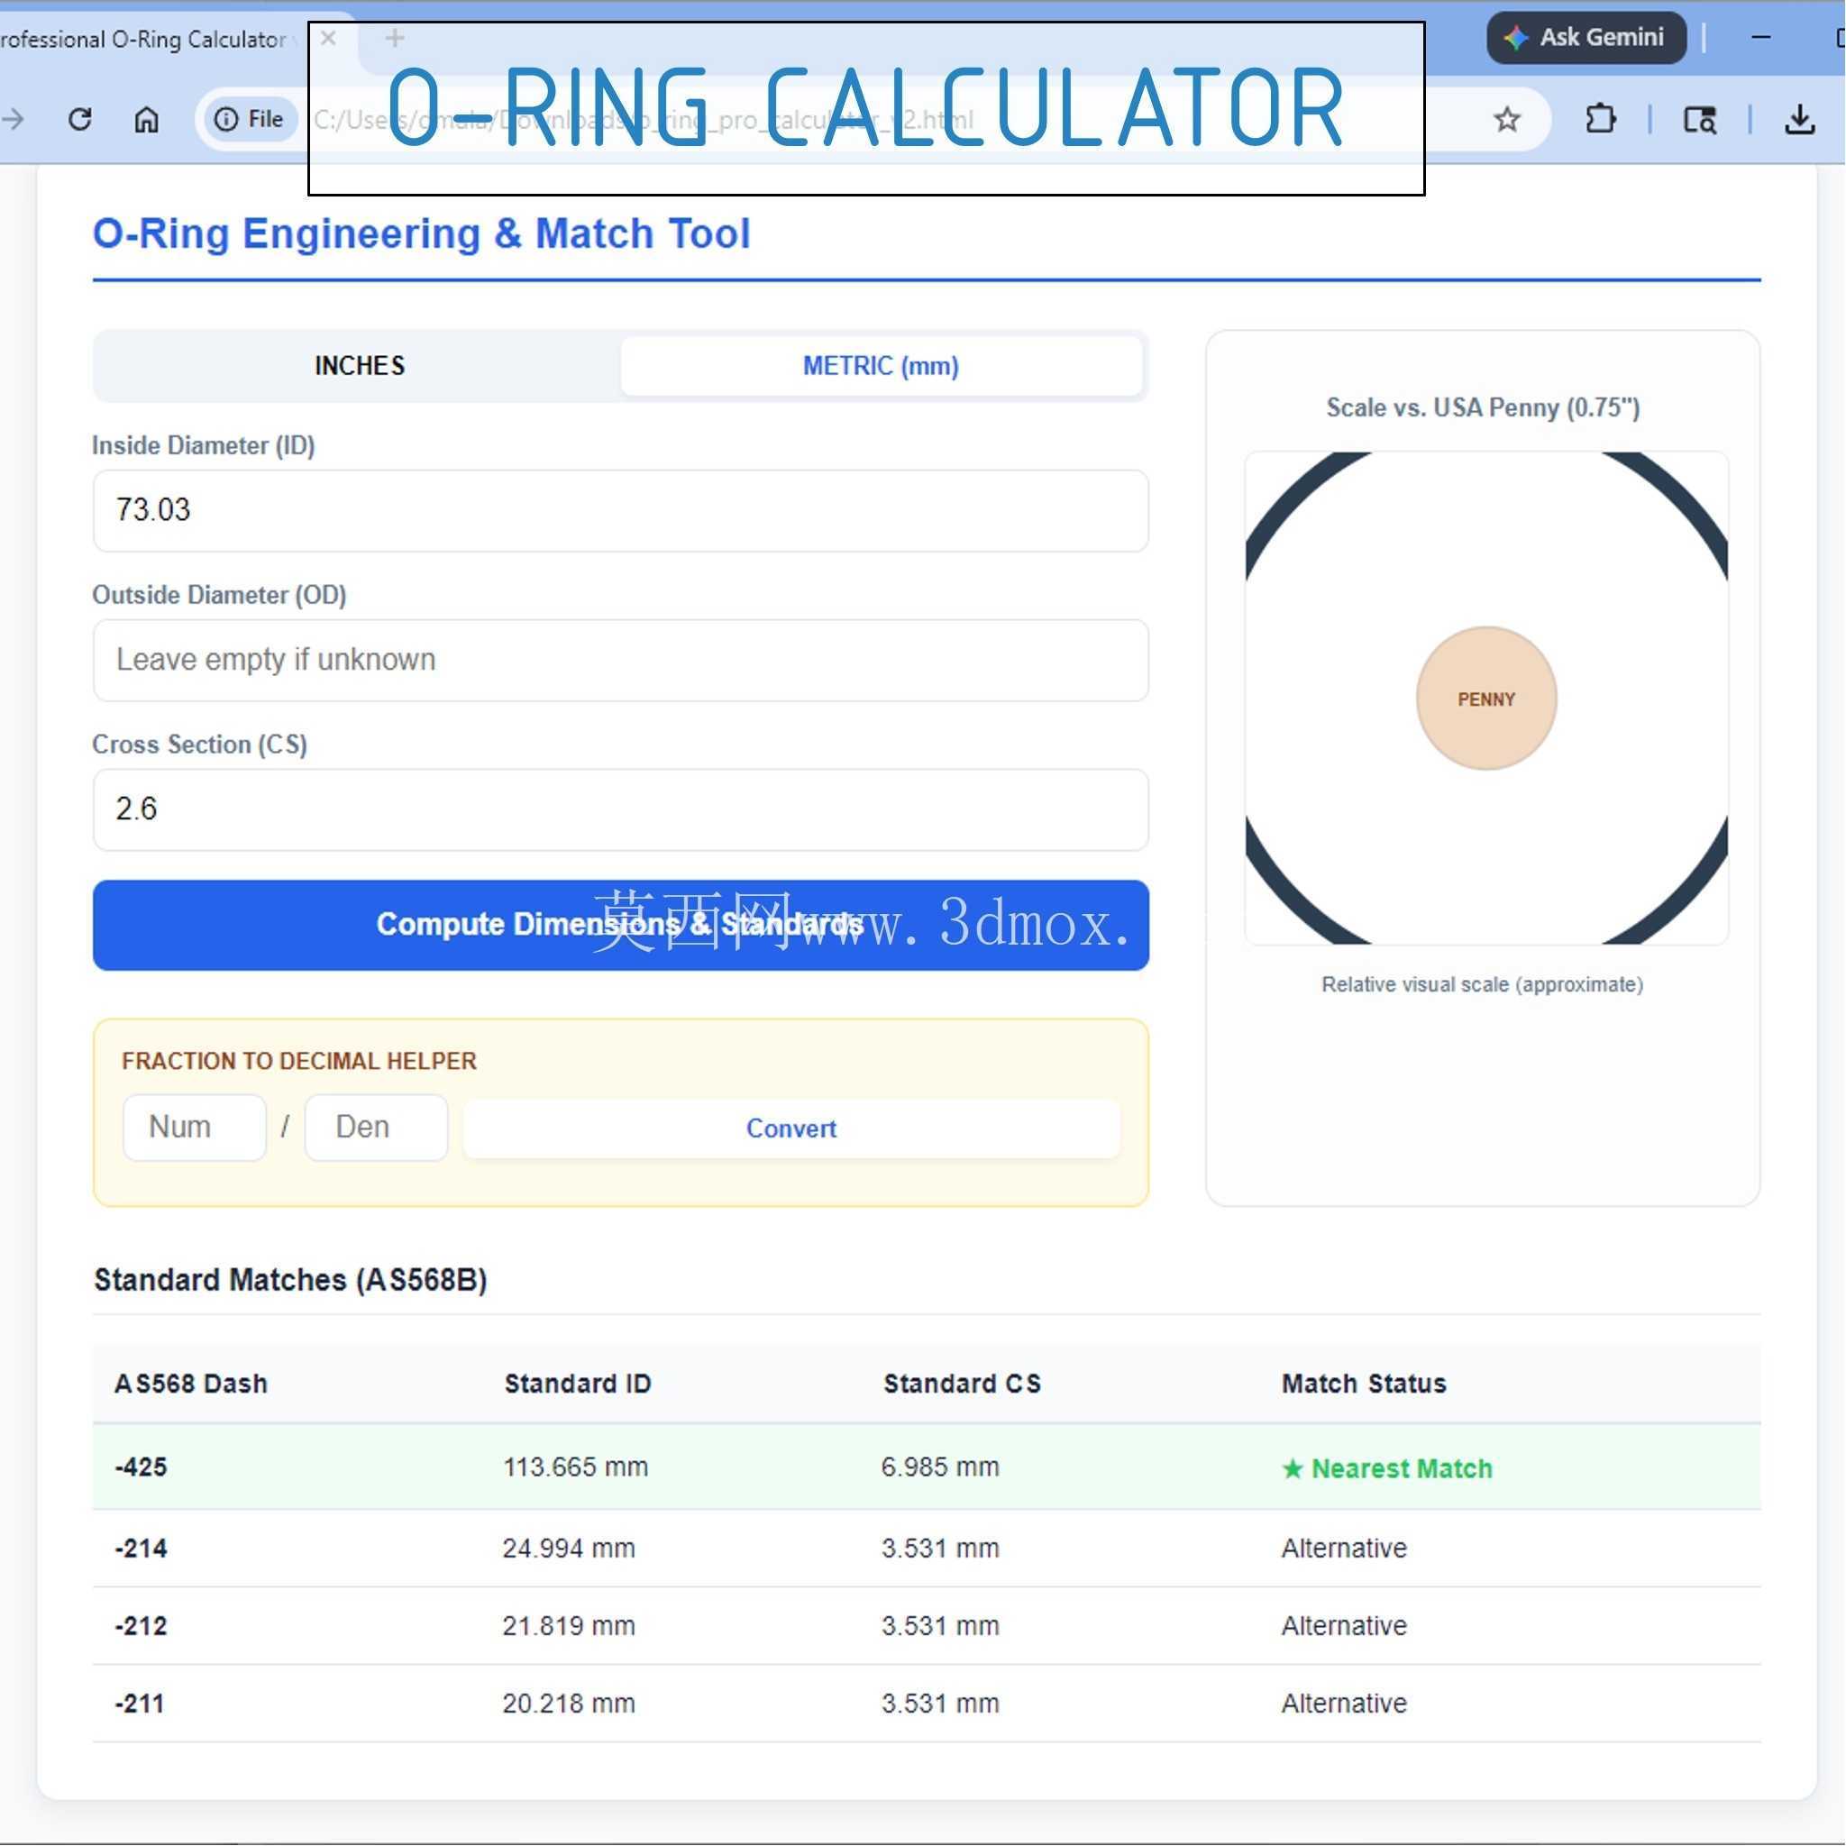Click the Standard CS column header

coord(962,1384)
